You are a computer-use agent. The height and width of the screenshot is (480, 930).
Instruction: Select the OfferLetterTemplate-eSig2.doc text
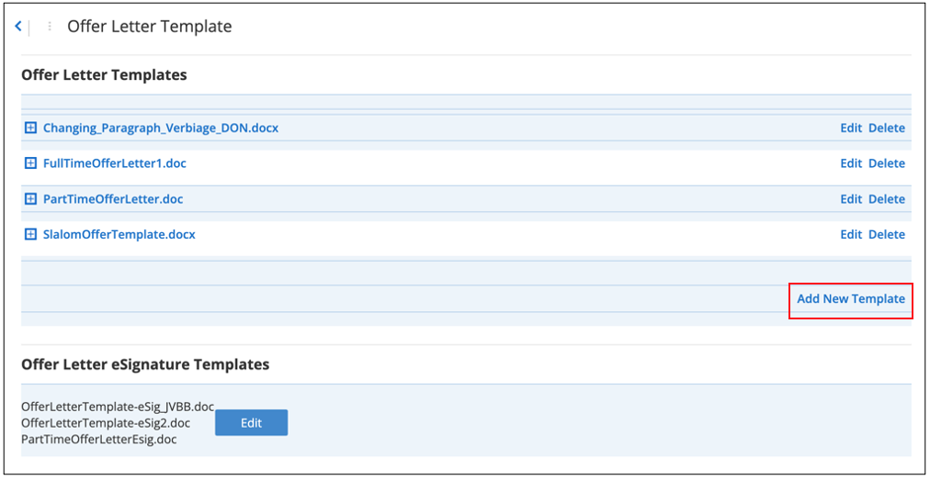106,423
